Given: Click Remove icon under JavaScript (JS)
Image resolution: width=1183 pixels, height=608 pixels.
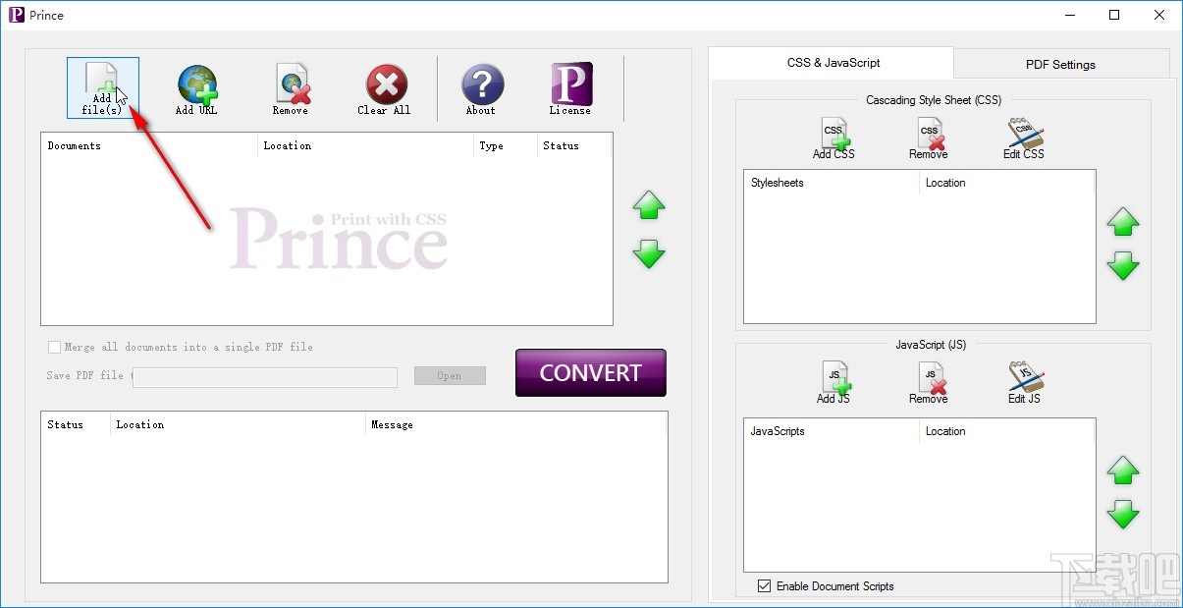Looking at the screenshot, I should point(928,383).
